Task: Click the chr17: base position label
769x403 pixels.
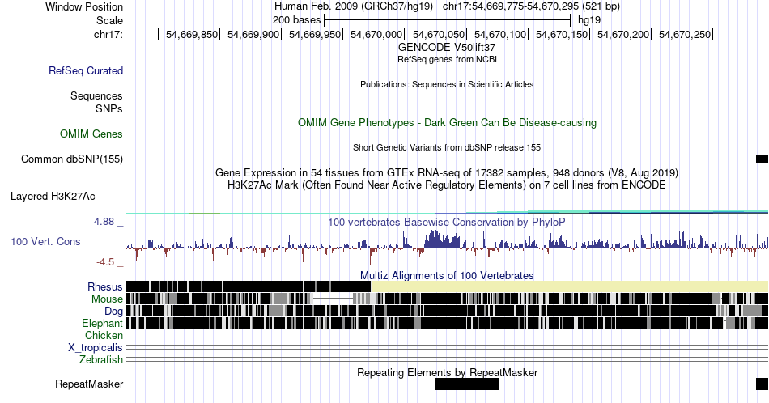Action: (108, 34)
